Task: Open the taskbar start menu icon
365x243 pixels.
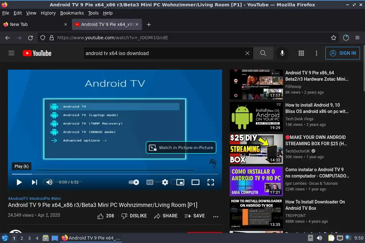Action: pos(5,238)
